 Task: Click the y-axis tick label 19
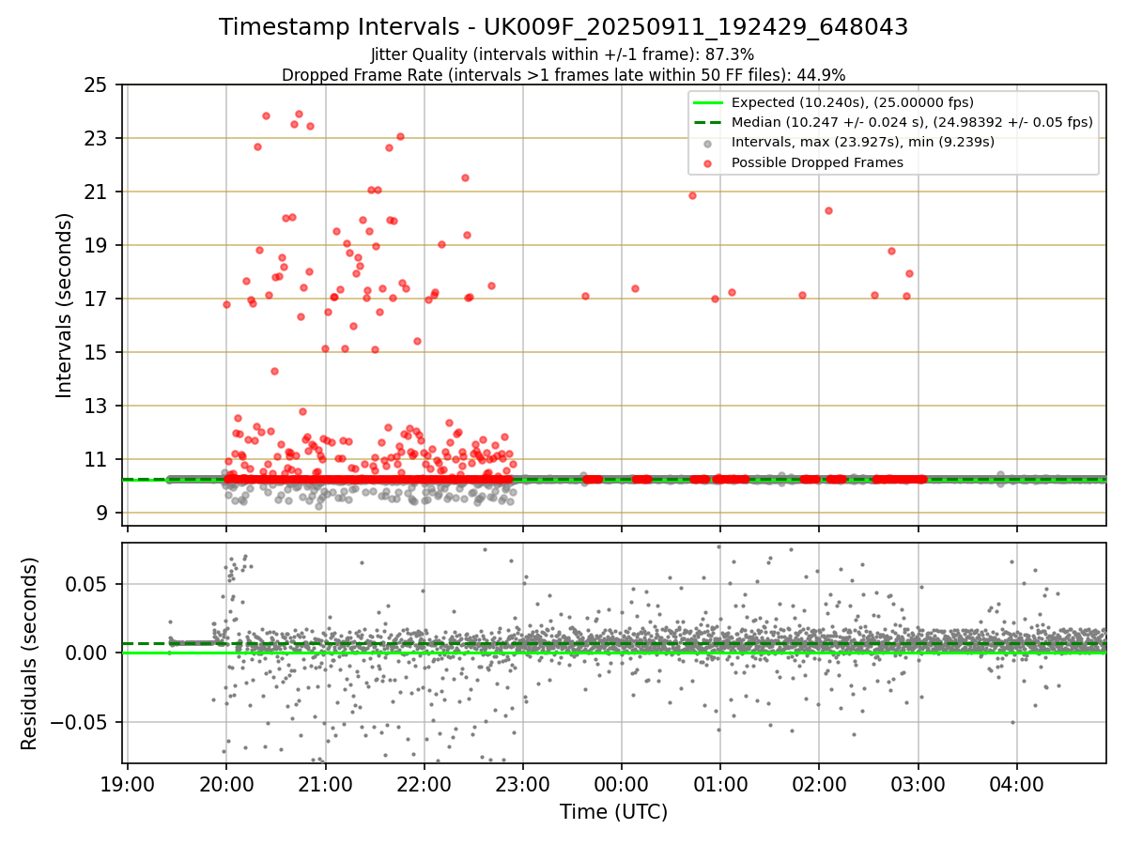[x=96, y=246]
